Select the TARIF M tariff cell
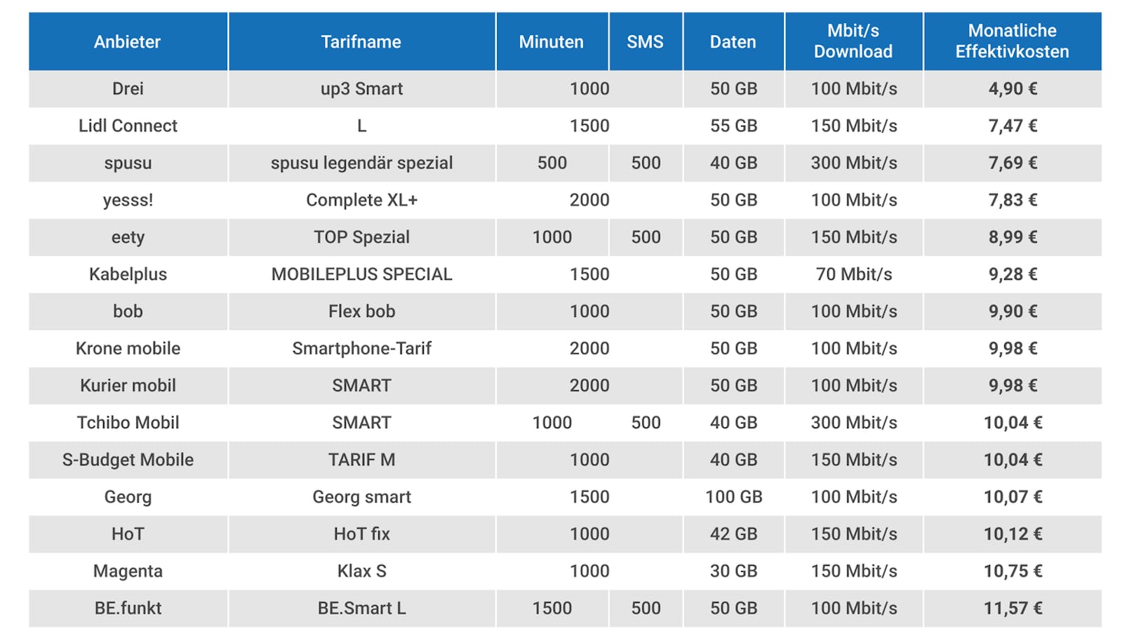Viewport: 1134px width, 638px height. pyautogui.click(x=361, y=460)
